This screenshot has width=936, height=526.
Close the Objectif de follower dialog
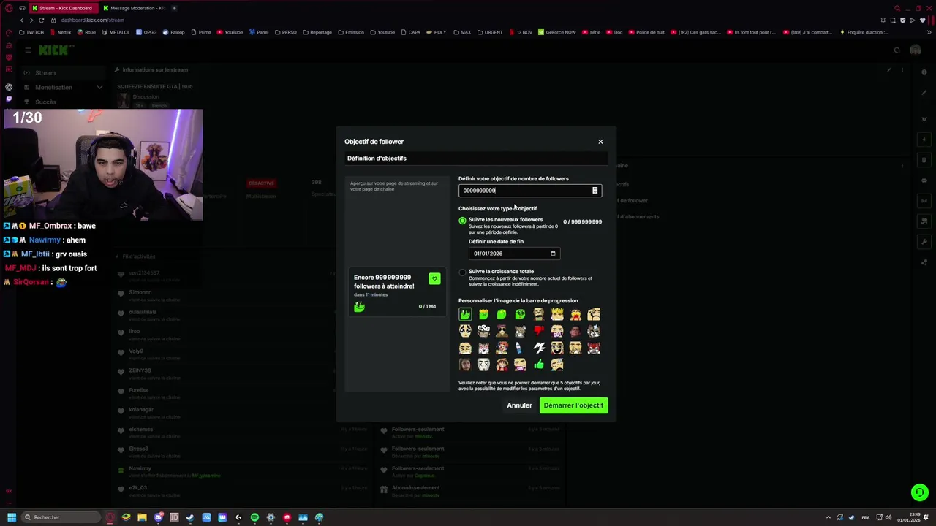[x=600, y=142]
